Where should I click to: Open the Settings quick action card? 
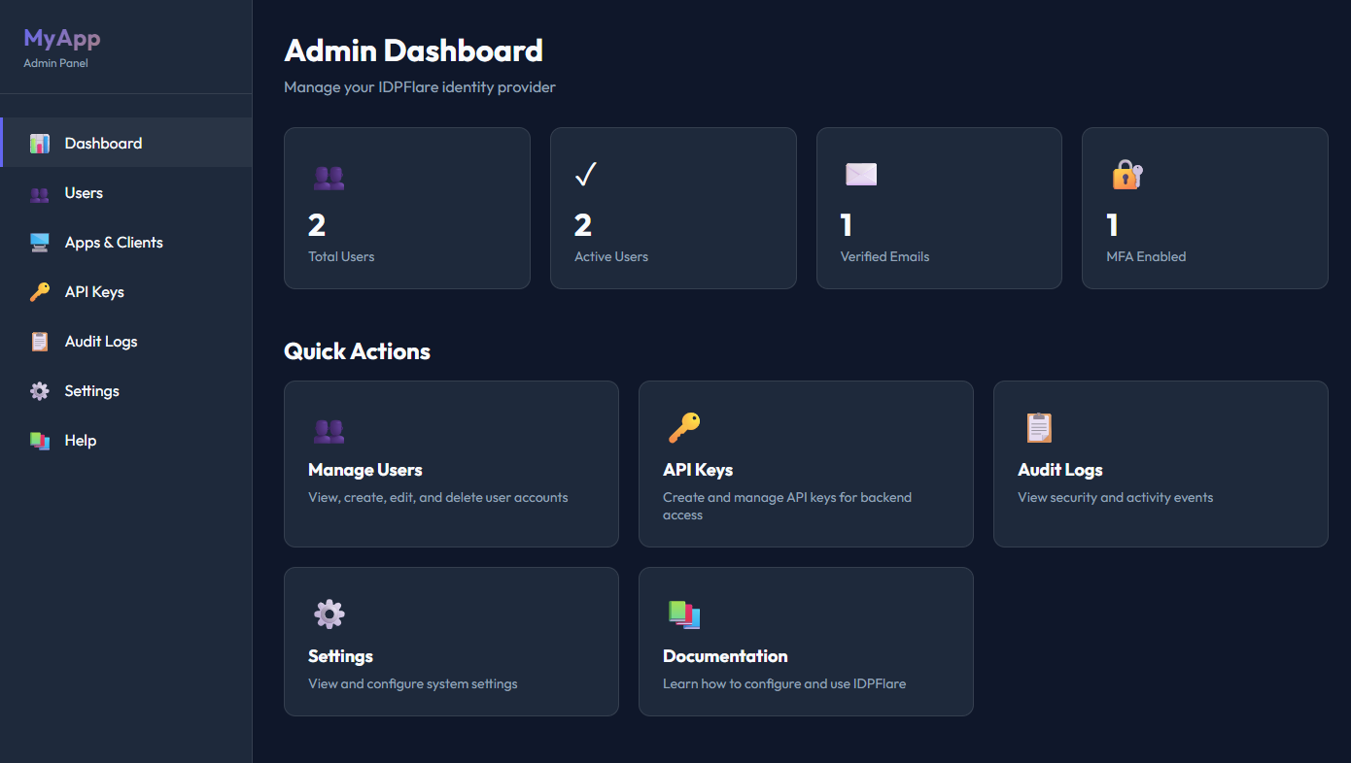[450, 641]
